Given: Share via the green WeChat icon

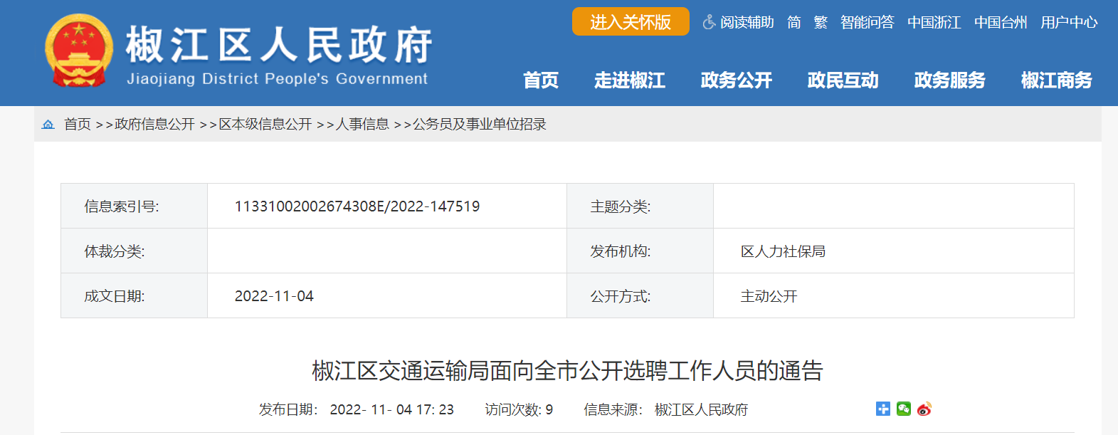Looking at the screenshot, I should 904,409.
